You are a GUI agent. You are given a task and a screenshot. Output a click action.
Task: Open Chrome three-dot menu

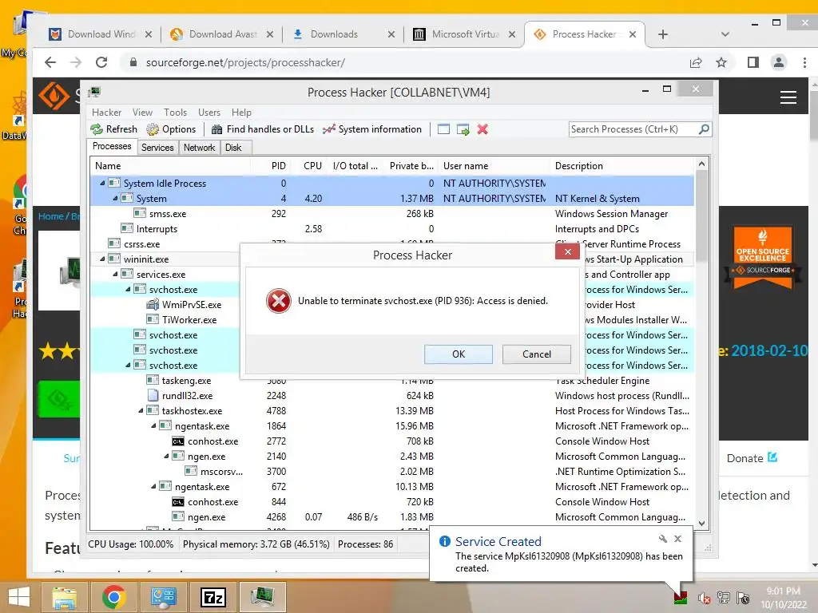pyautogui.click(x=804, y=62)
